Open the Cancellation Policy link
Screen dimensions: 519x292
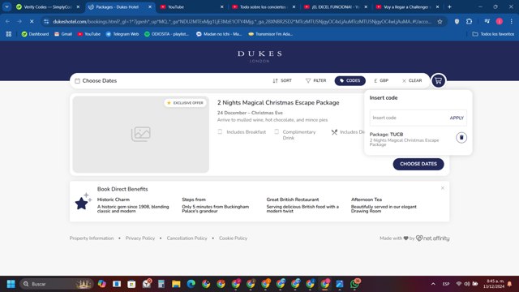187,238
